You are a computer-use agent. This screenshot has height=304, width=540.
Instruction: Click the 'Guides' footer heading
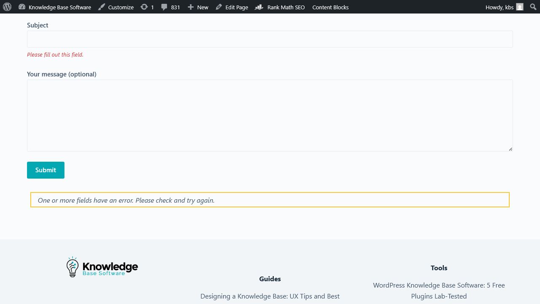pyautogui.click(x=270, y=279)
